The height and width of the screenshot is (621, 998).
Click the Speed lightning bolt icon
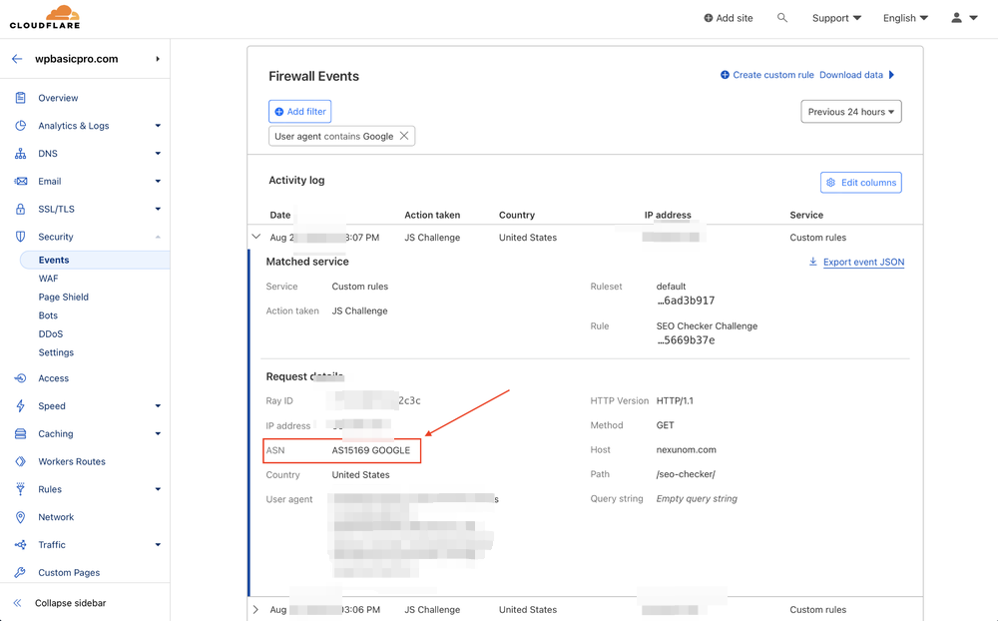click(20, 405)
